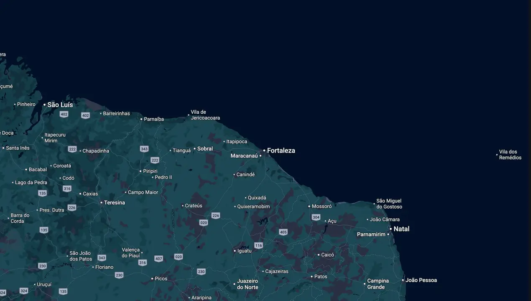This screenshot has width=531, height=301.
Task: Click the Cajazeiras label
Action: (x=277, y=271)
